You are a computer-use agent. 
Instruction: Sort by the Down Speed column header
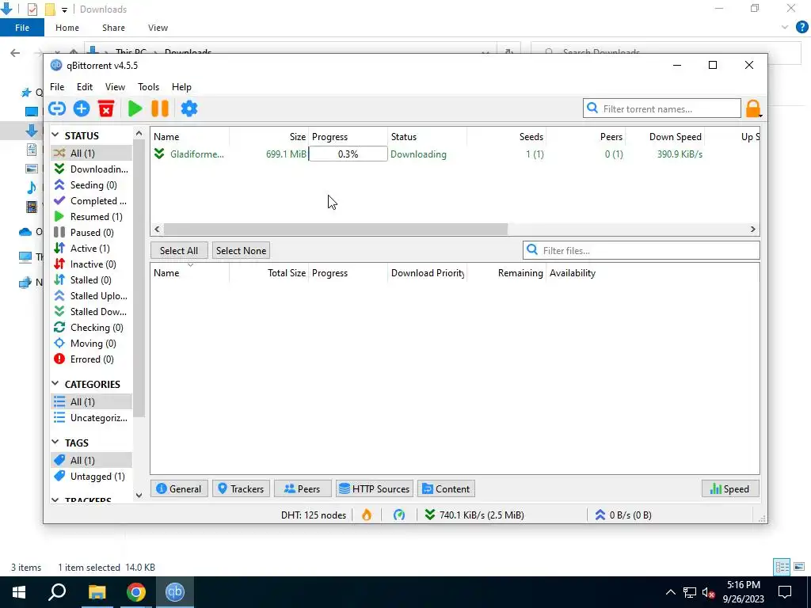665,136
